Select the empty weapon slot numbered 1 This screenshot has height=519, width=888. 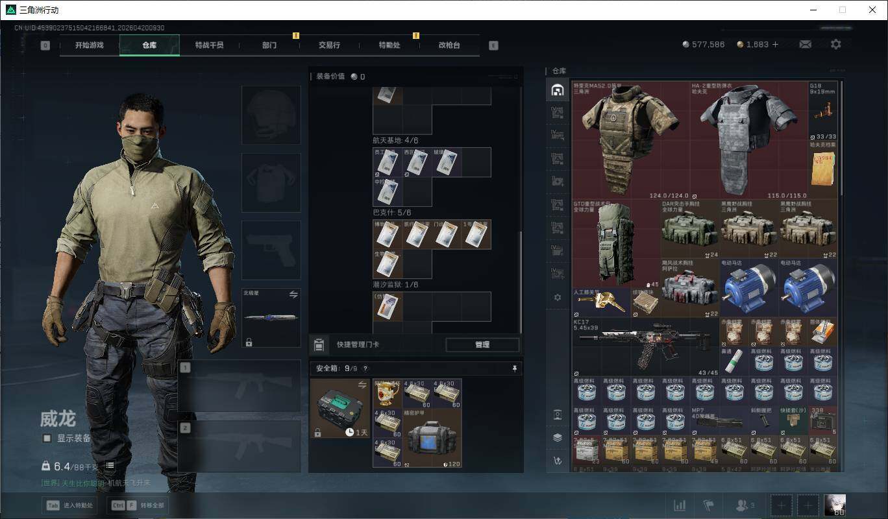[x=240, y=386]
